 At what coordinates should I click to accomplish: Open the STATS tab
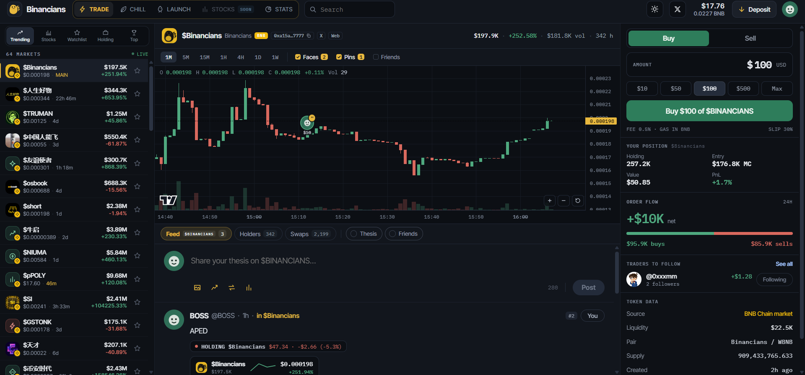279,9
